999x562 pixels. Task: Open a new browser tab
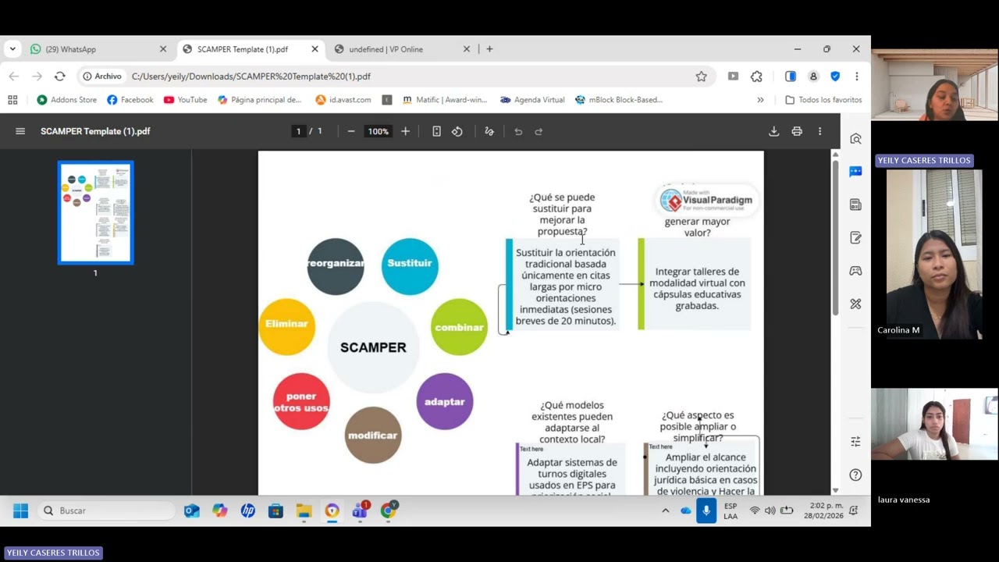click(x=489, y=49)
